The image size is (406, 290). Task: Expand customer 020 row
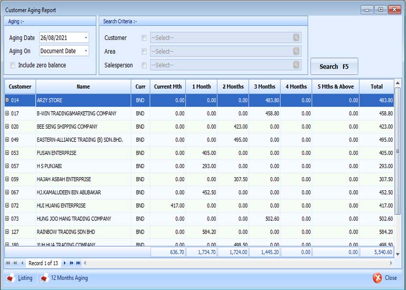tap(7, 126)
